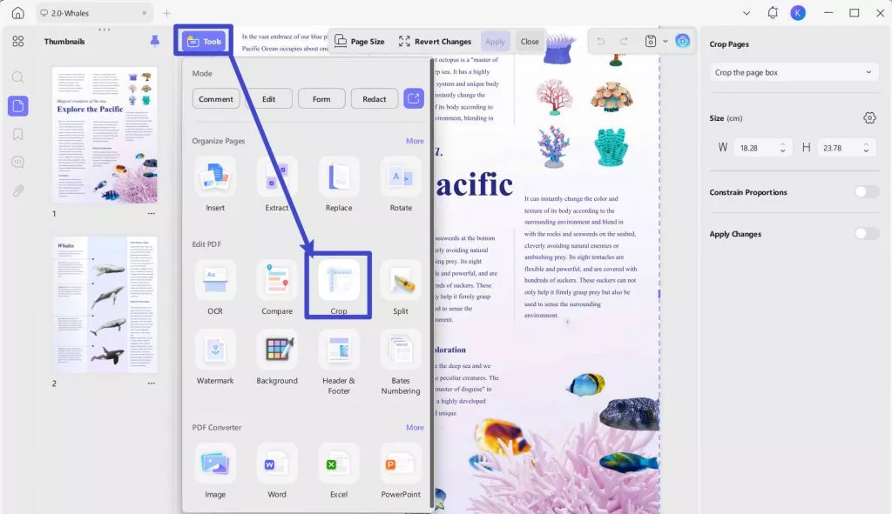Convert PDF to Word

pyautogui.click(x=276, y=472)
